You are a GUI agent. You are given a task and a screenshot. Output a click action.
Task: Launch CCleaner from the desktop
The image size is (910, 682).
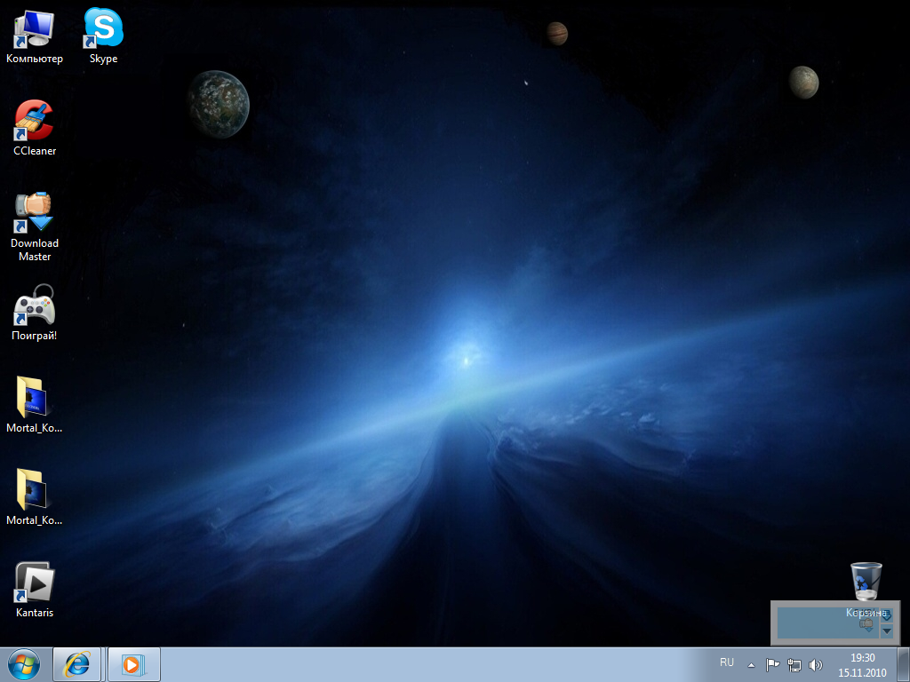click(35, 122)
